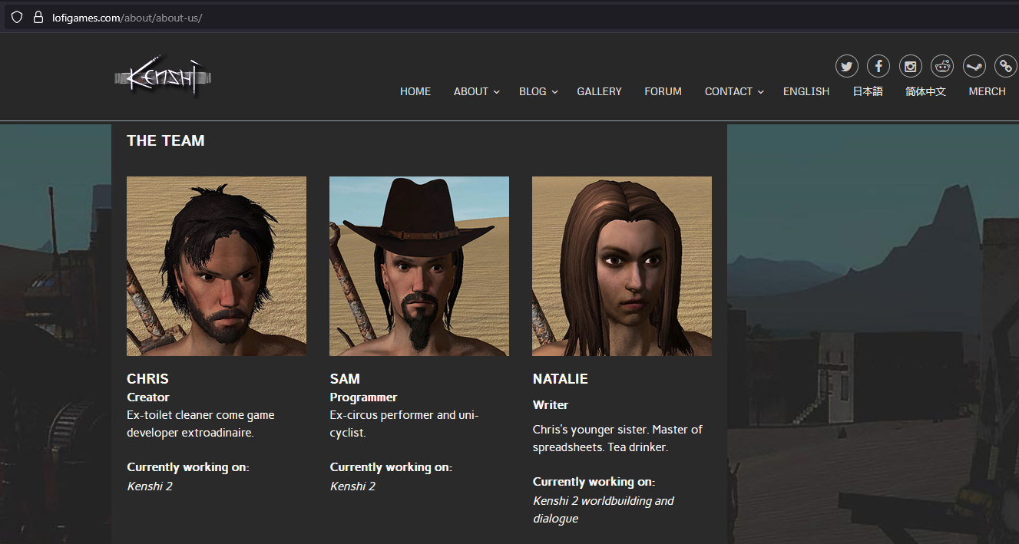
Task: Open the MERCH page
Action: click(x=987, y=91)
